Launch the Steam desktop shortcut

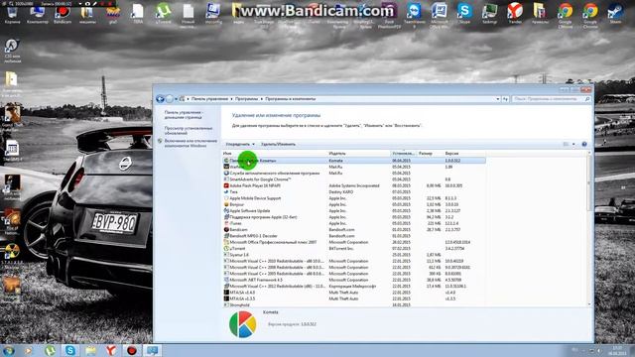pyautogui.click(x=615, y=14)
